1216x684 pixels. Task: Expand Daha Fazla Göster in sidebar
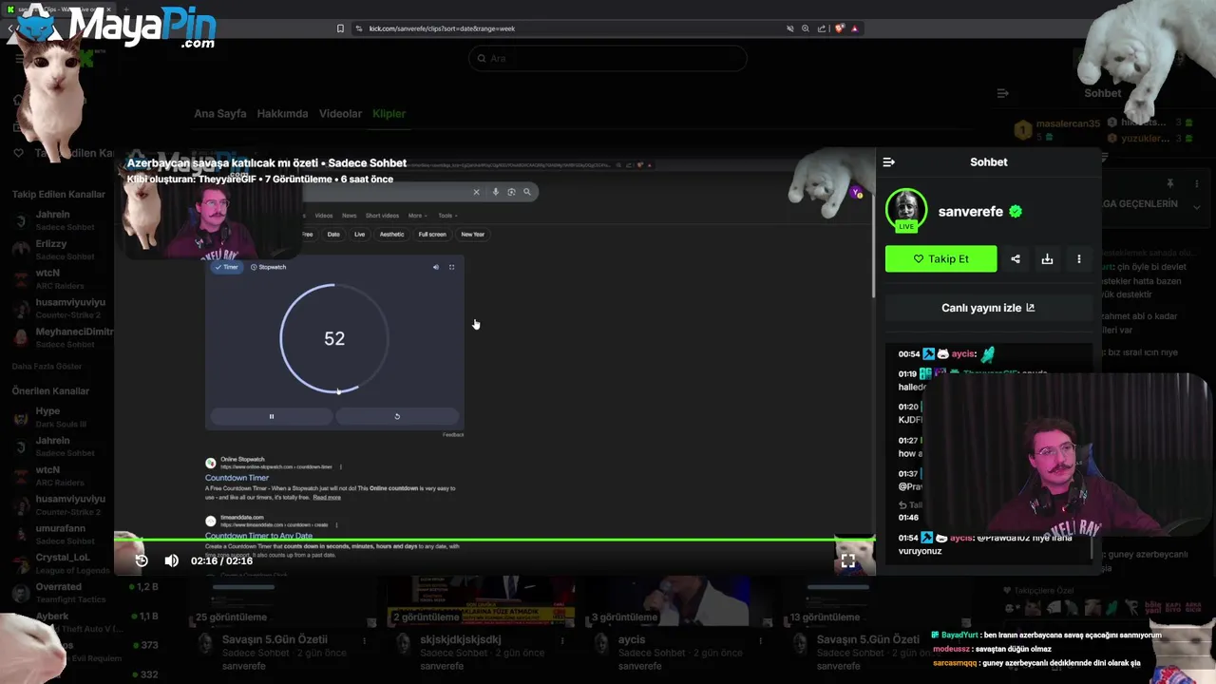(47, 367)
